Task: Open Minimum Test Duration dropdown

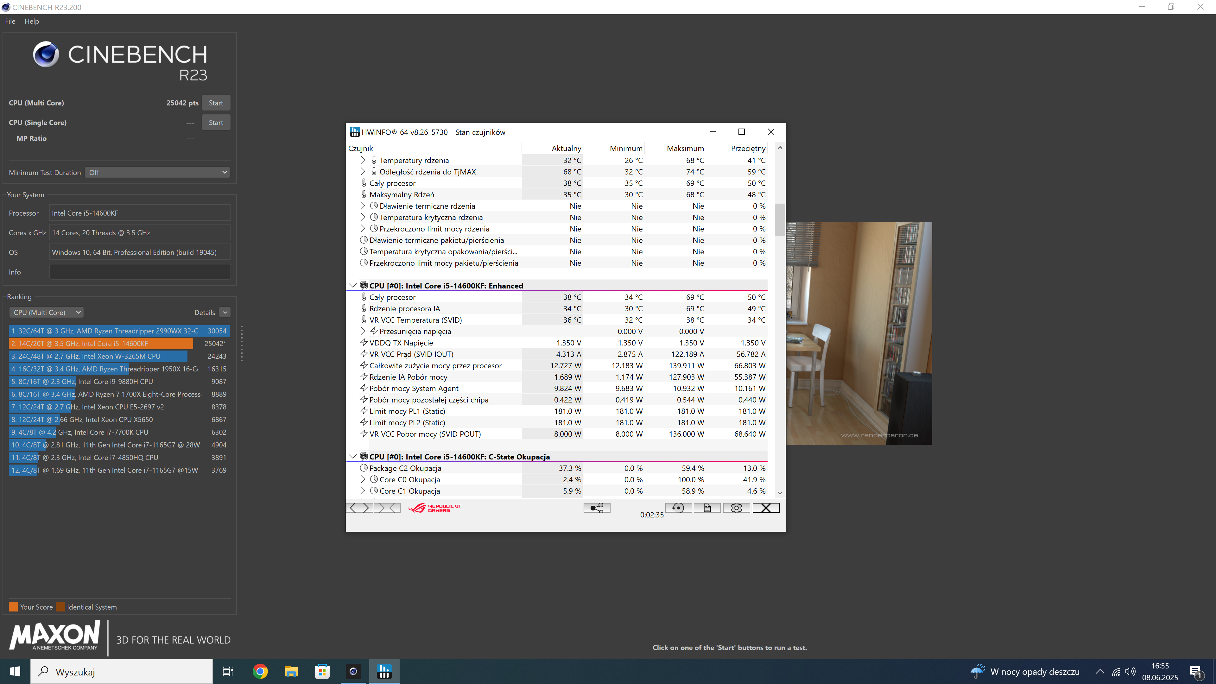Action: (158, 172)
